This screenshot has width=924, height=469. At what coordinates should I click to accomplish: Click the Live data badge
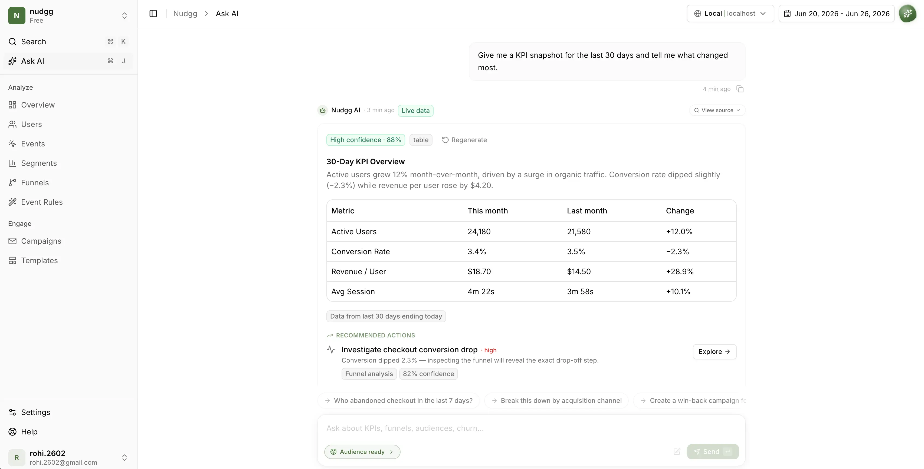coord(415,110)
